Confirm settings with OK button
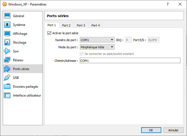The width and height of the screenshot is (187, 136). pos(151,130)
